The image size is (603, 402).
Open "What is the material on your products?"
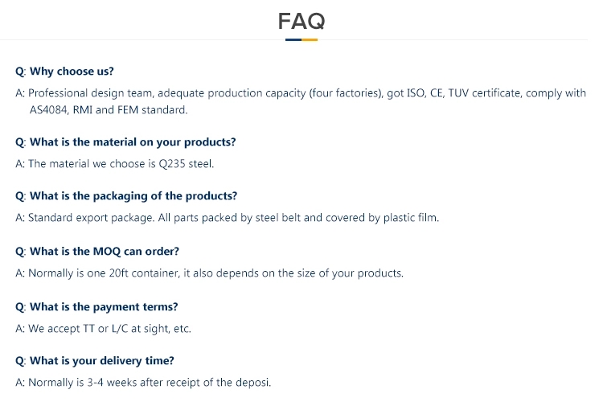pyautogui.click(x=133, y=142)
